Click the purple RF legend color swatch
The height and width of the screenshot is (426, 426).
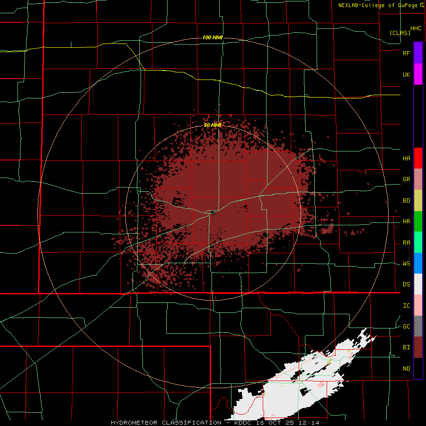pyautogui.click(x=418, y=53)
